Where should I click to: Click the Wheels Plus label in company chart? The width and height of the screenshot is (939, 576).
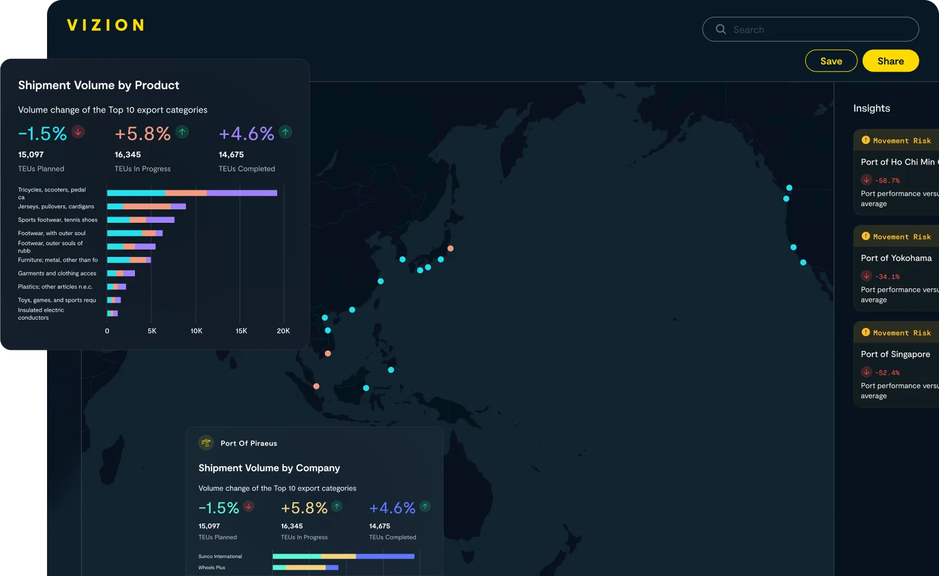pos(212,567)
